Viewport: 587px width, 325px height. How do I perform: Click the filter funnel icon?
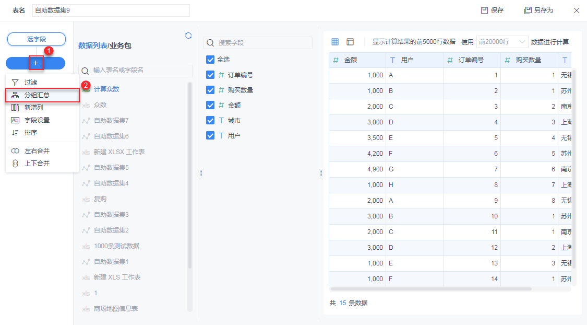click(15, 82)
